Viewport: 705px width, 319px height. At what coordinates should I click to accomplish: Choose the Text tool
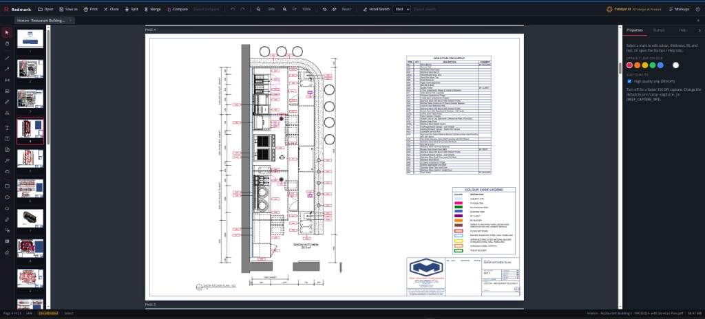point(7,128)
